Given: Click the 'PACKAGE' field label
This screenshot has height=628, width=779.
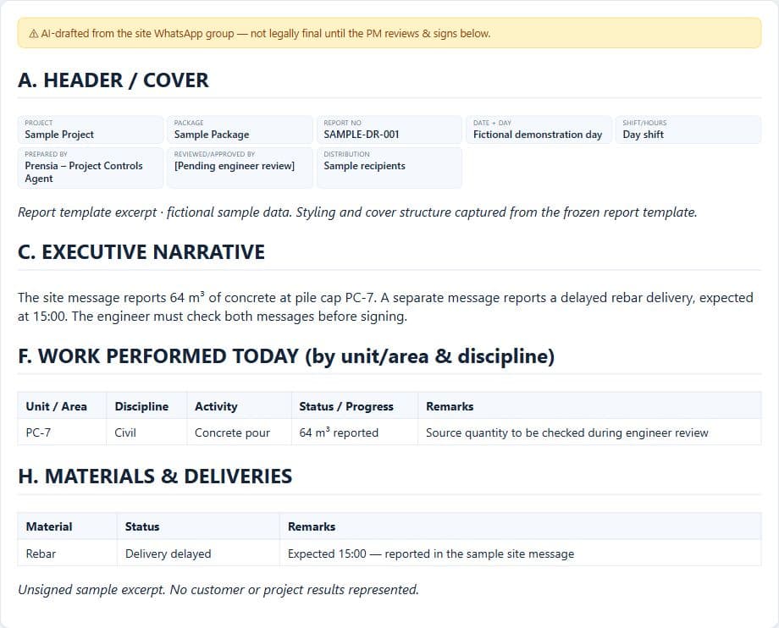Looking at the screenshot, I should click(189, 123).
